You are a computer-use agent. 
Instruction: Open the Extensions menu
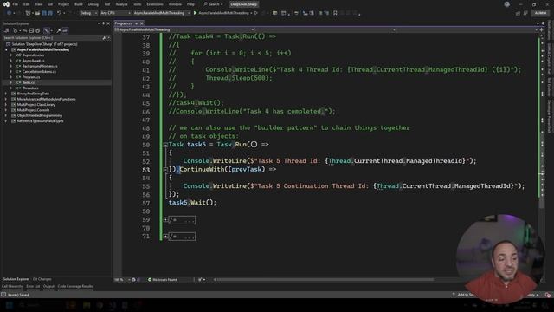pyautogui.click(x=155, y=4)
